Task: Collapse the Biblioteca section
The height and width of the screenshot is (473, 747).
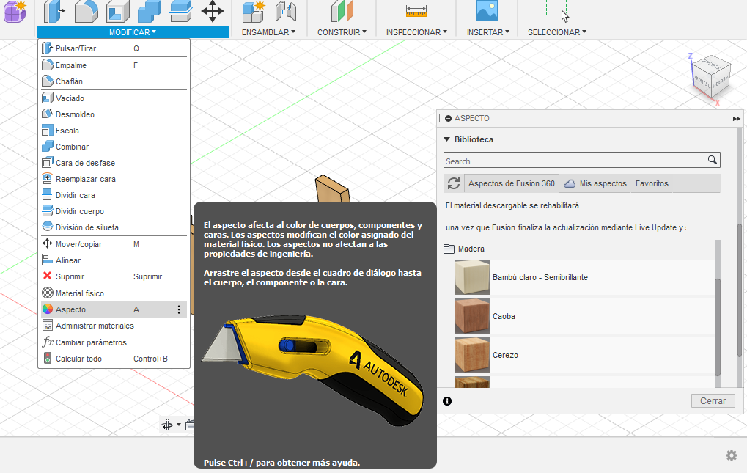Action: (x=446, y=139)
